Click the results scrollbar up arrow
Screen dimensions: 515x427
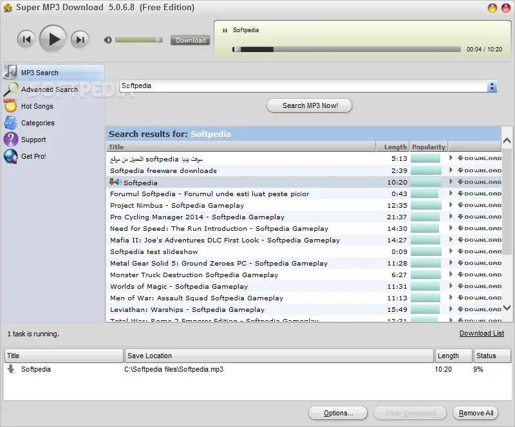click(507, 140)
